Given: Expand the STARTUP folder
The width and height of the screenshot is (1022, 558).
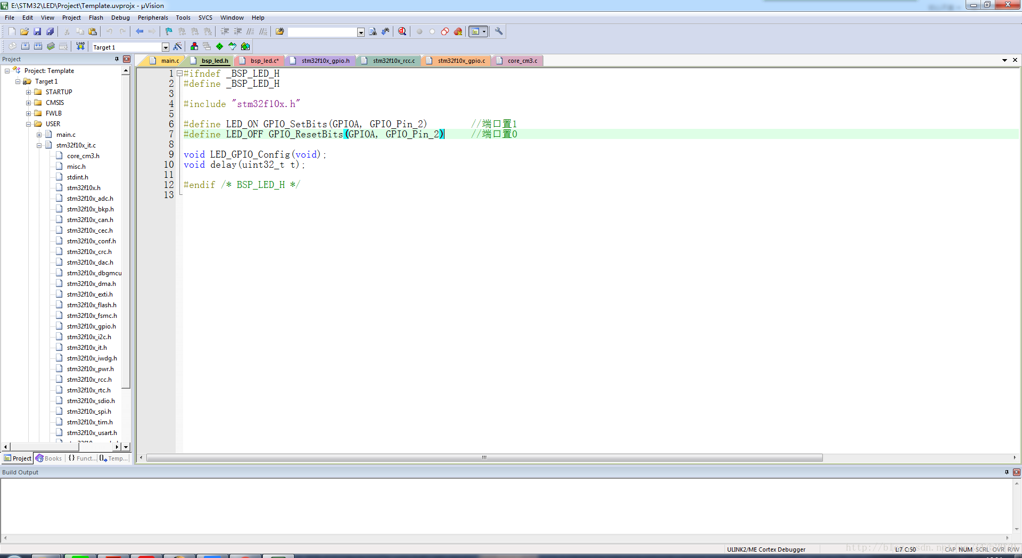Looking at the screenshot, I should tap(29, 92).
